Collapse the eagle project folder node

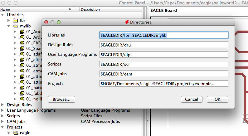point(9,133)
